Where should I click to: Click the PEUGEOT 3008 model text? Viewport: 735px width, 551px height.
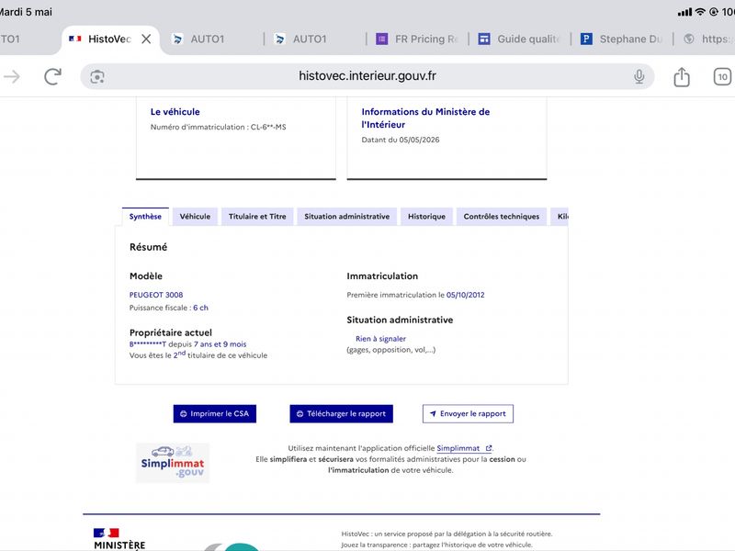156,295
